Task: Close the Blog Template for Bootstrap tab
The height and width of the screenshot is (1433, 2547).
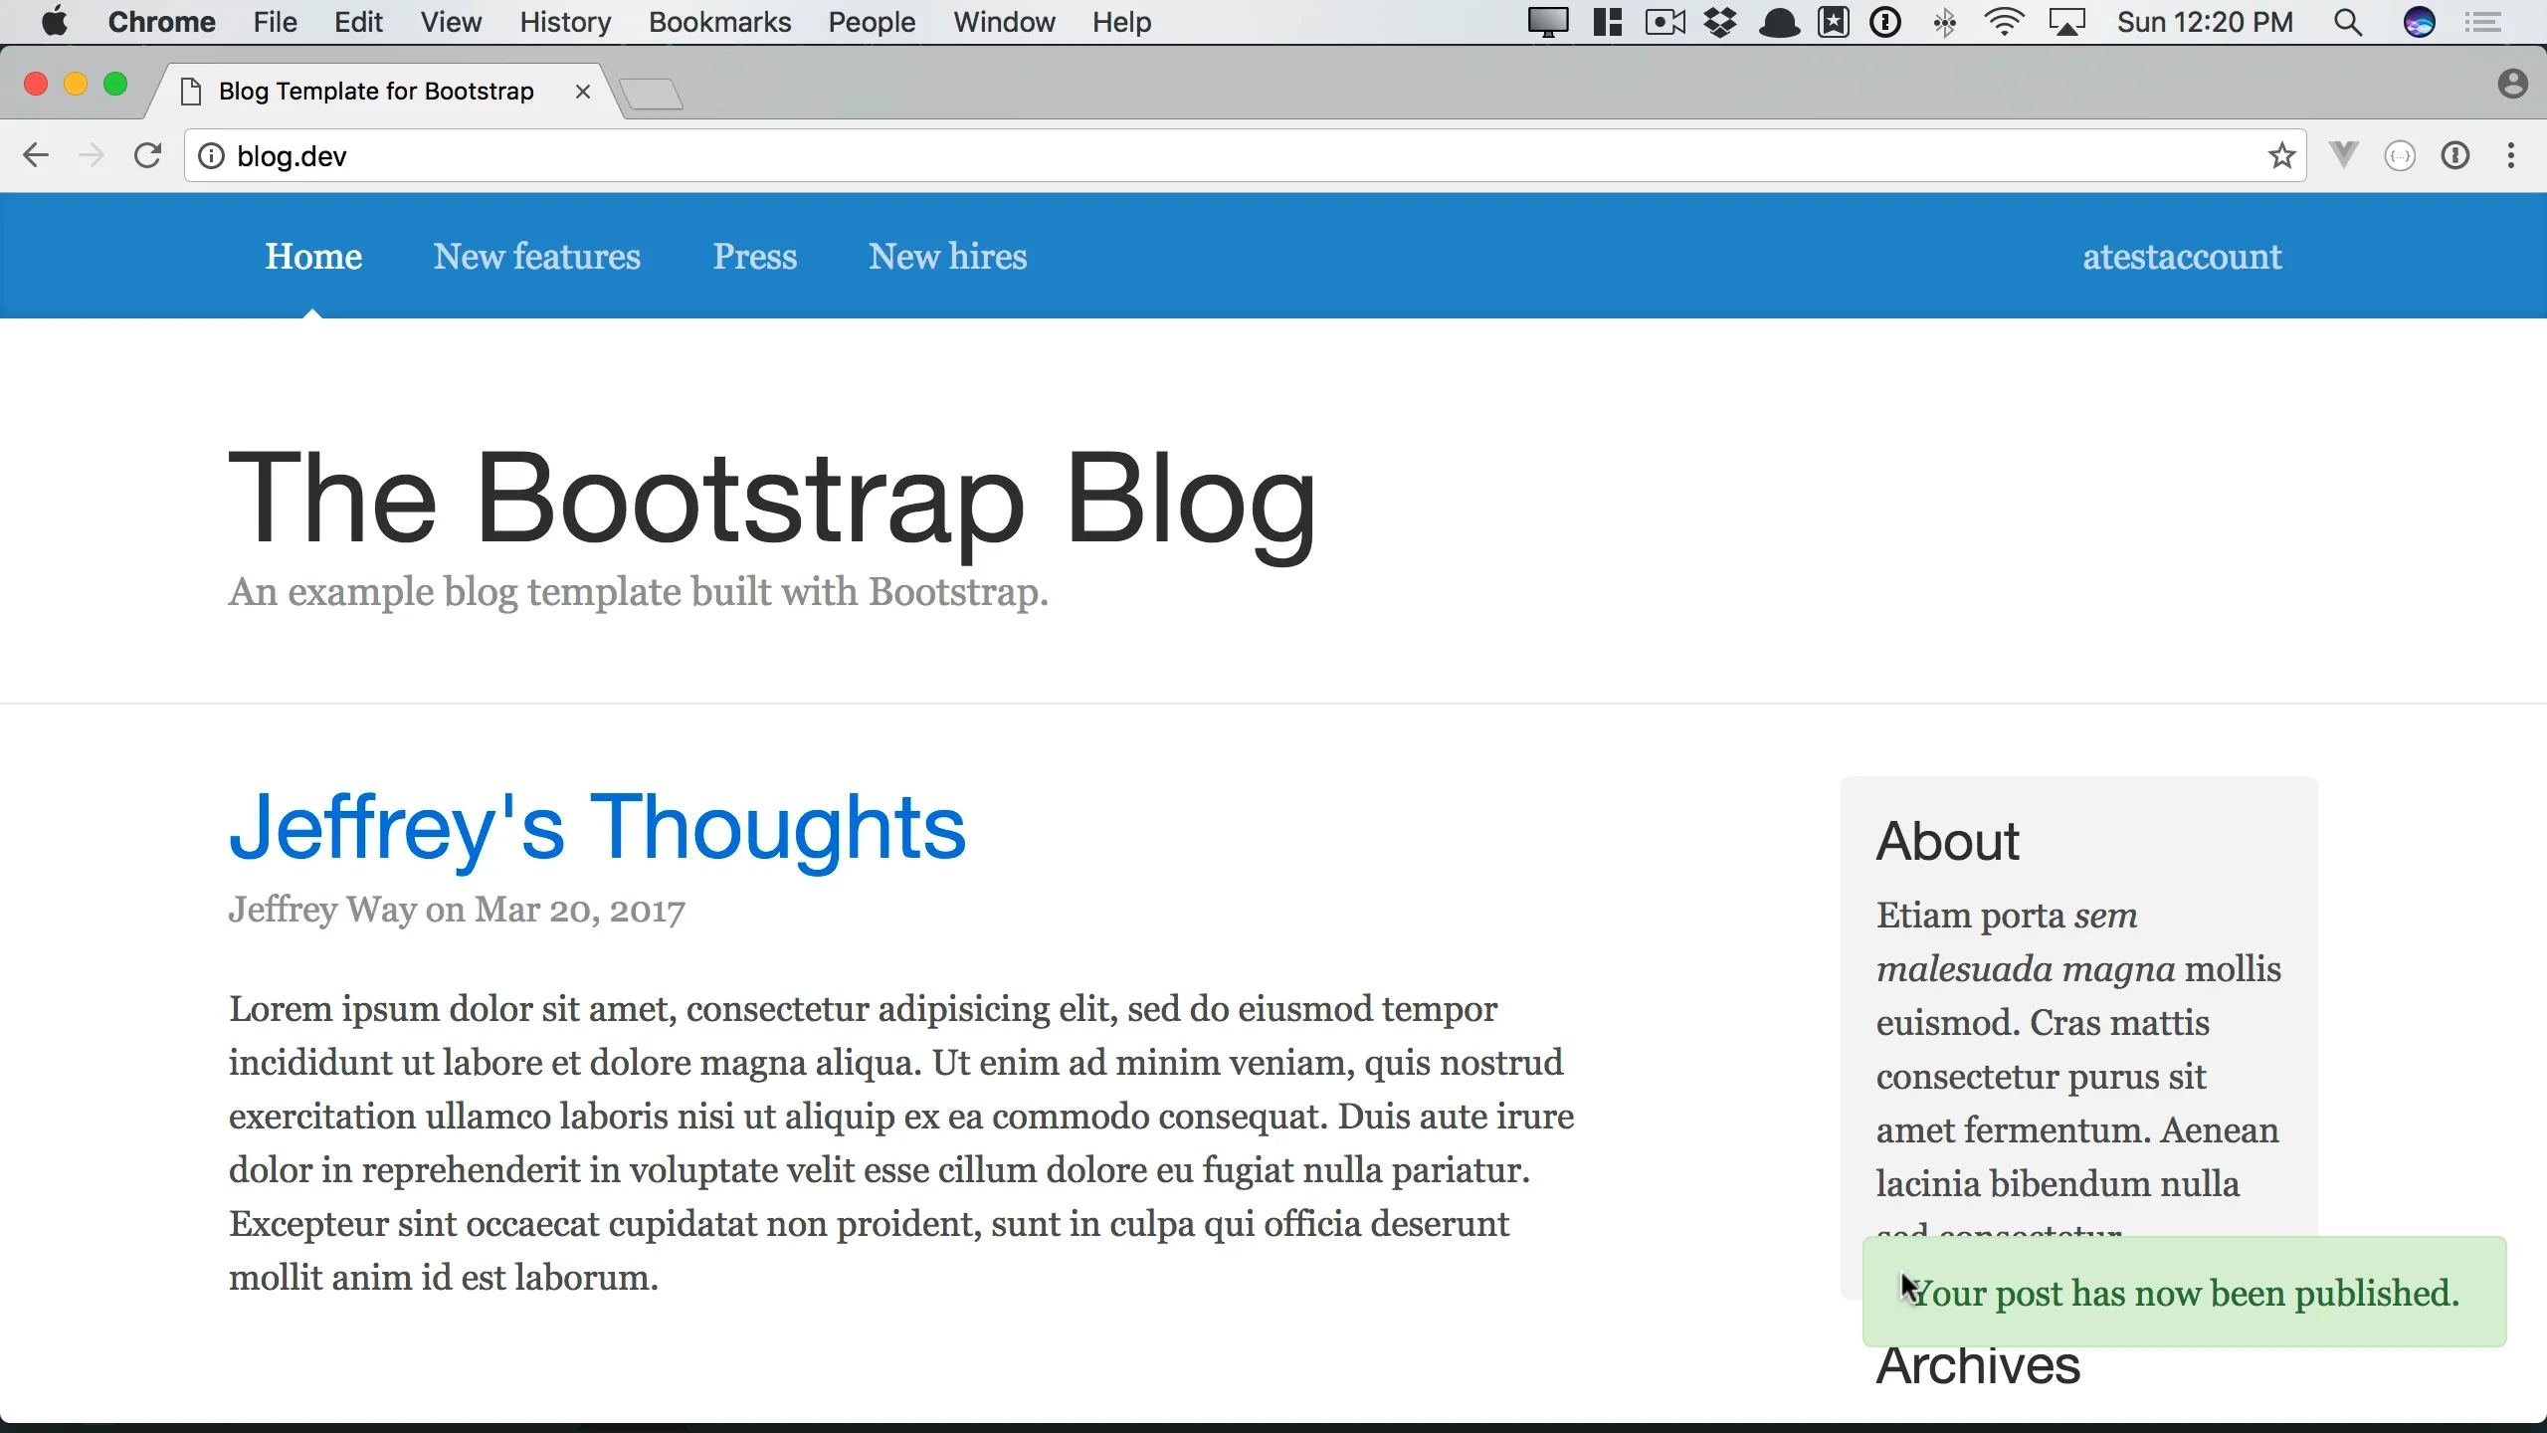Action: pyautogui.click(x=583, y=92)
